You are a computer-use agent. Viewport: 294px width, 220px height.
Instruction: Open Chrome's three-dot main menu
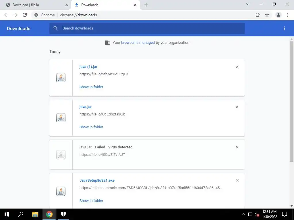[x=288, y=15]
